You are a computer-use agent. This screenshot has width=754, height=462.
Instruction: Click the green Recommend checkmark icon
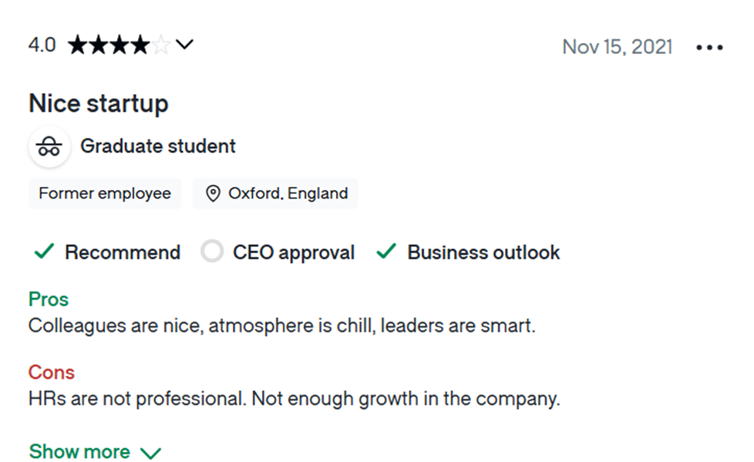44,251
